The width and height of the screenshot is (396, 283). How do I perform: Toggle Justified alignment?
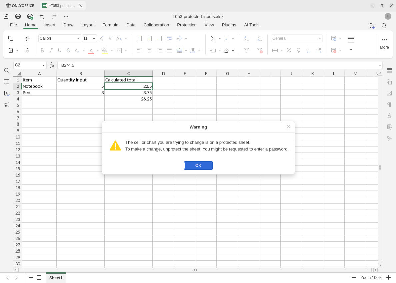[x=169, y=50]
